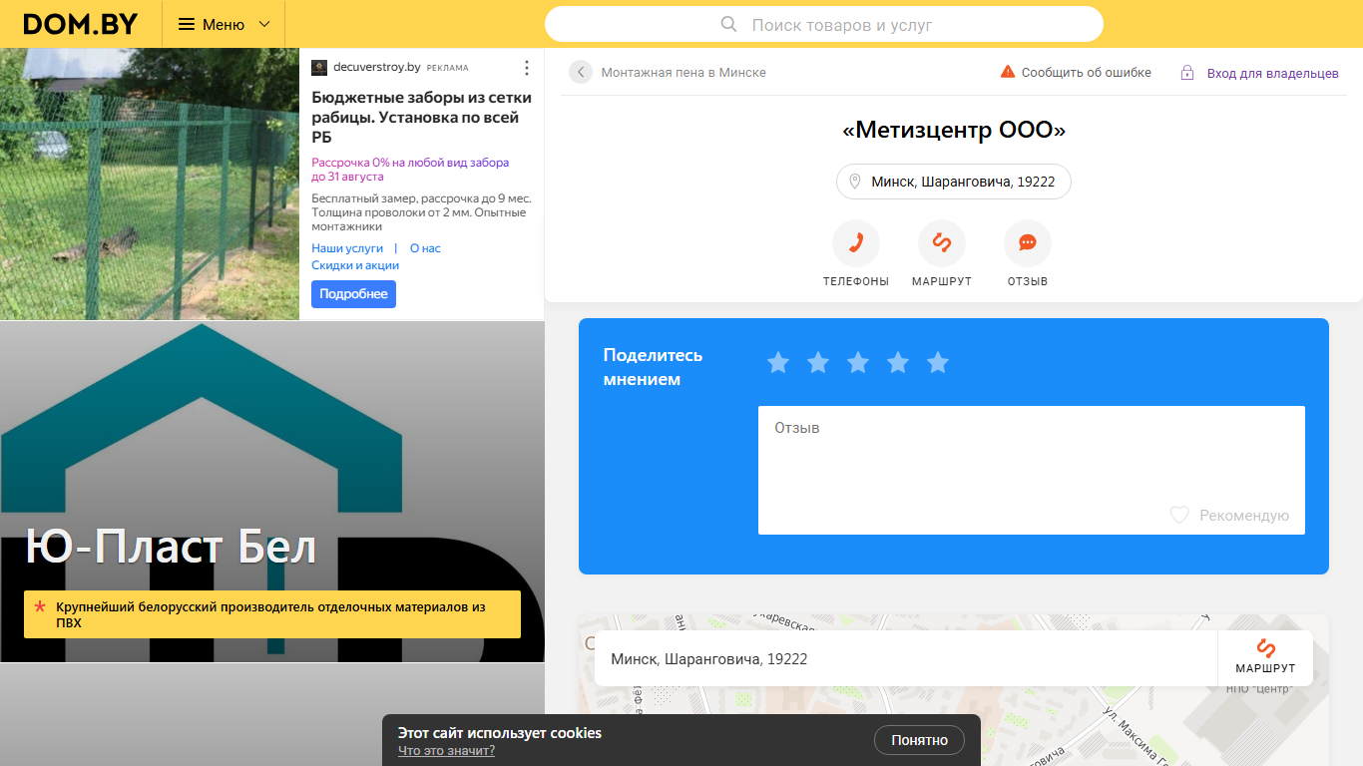
Task: Click the address pill Минск, Шаранговича, 19222
Action: tap(953, 182)
